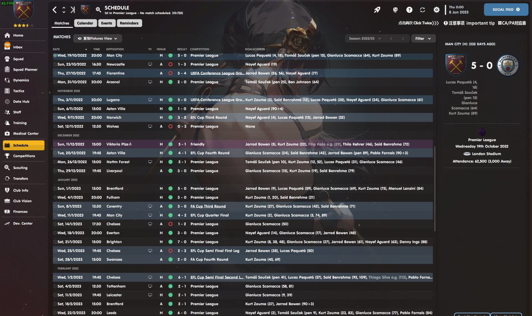Click the Transfers arrows icon
This screenshot has height=316, width=532.
(7, 179)
